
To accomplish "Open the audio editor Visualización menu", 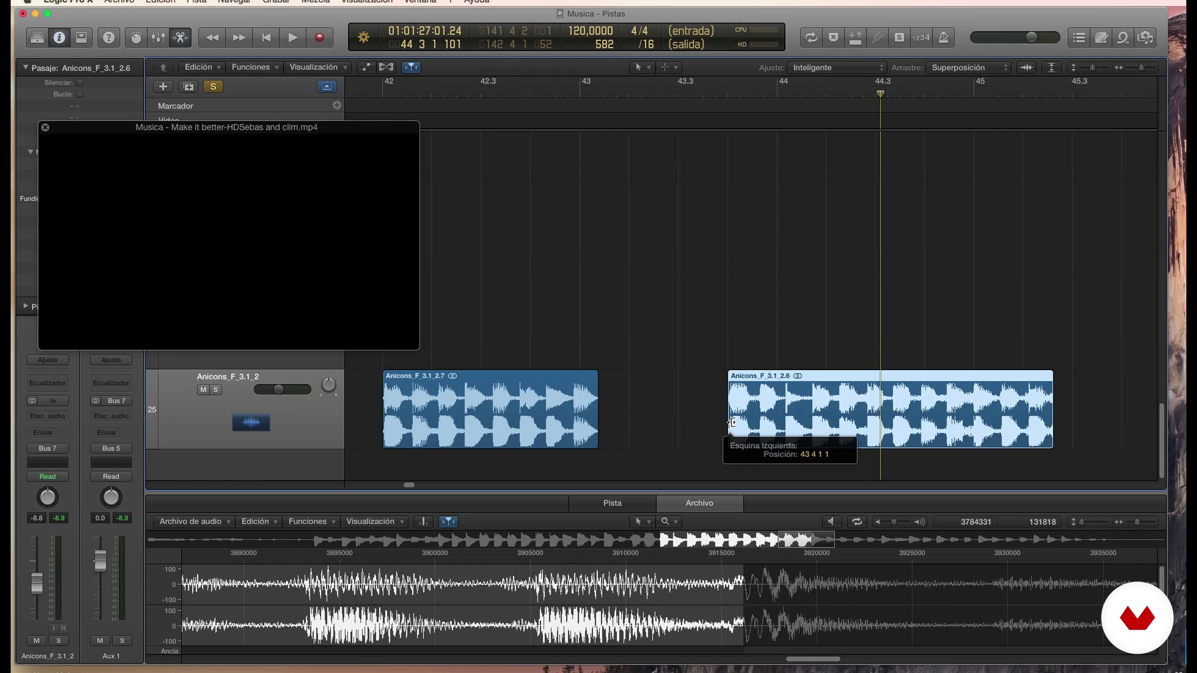I will point(375,522).
